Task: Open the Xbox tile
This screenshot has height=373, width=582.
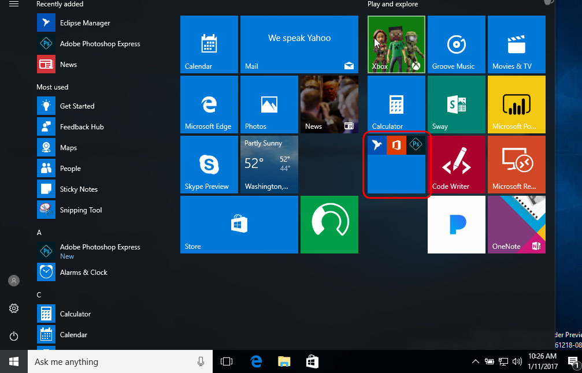Action: 396,44
